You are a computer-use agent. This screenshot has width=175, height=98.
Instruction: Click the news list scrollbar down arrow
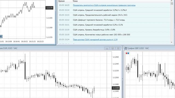tap(172, 42)
